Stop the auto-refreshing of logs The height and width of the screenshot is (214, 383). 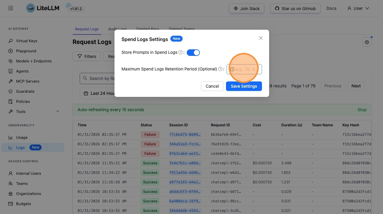362,110
